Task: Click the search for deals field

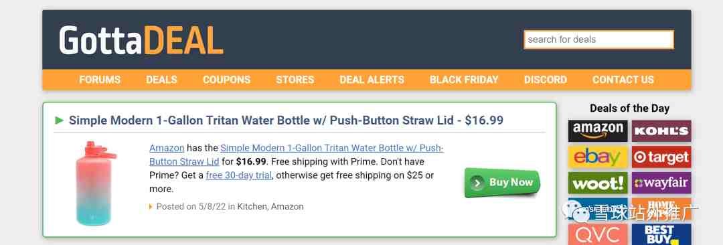Action: pos(598,39)
